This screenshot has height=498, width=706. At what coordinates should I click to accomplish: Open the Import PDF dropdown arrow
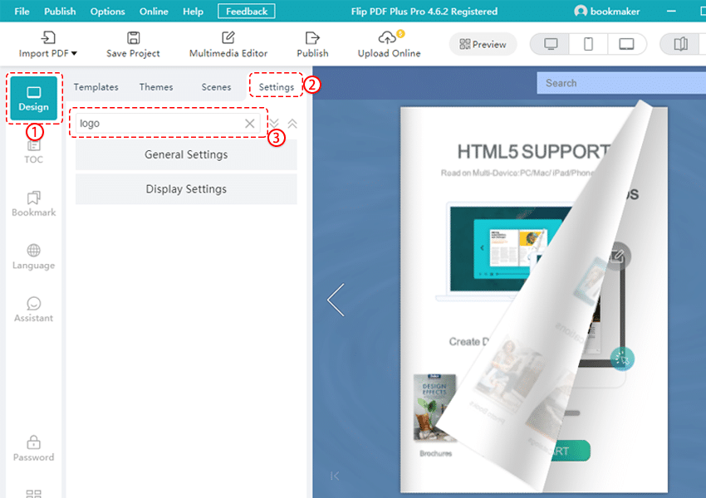tap(74, 53)
